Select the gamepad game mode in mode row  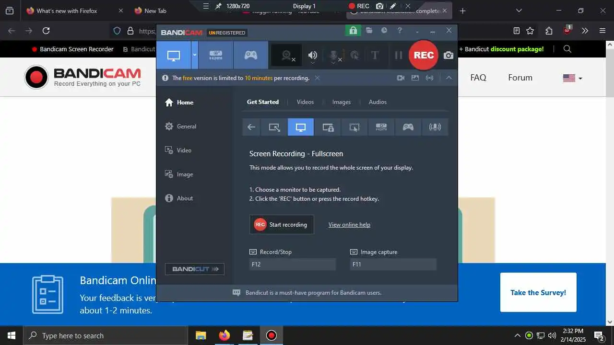coord(408,127)
